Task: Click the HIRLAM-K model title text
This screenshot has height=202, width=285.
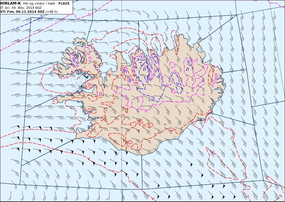Action: coord(11,3)
